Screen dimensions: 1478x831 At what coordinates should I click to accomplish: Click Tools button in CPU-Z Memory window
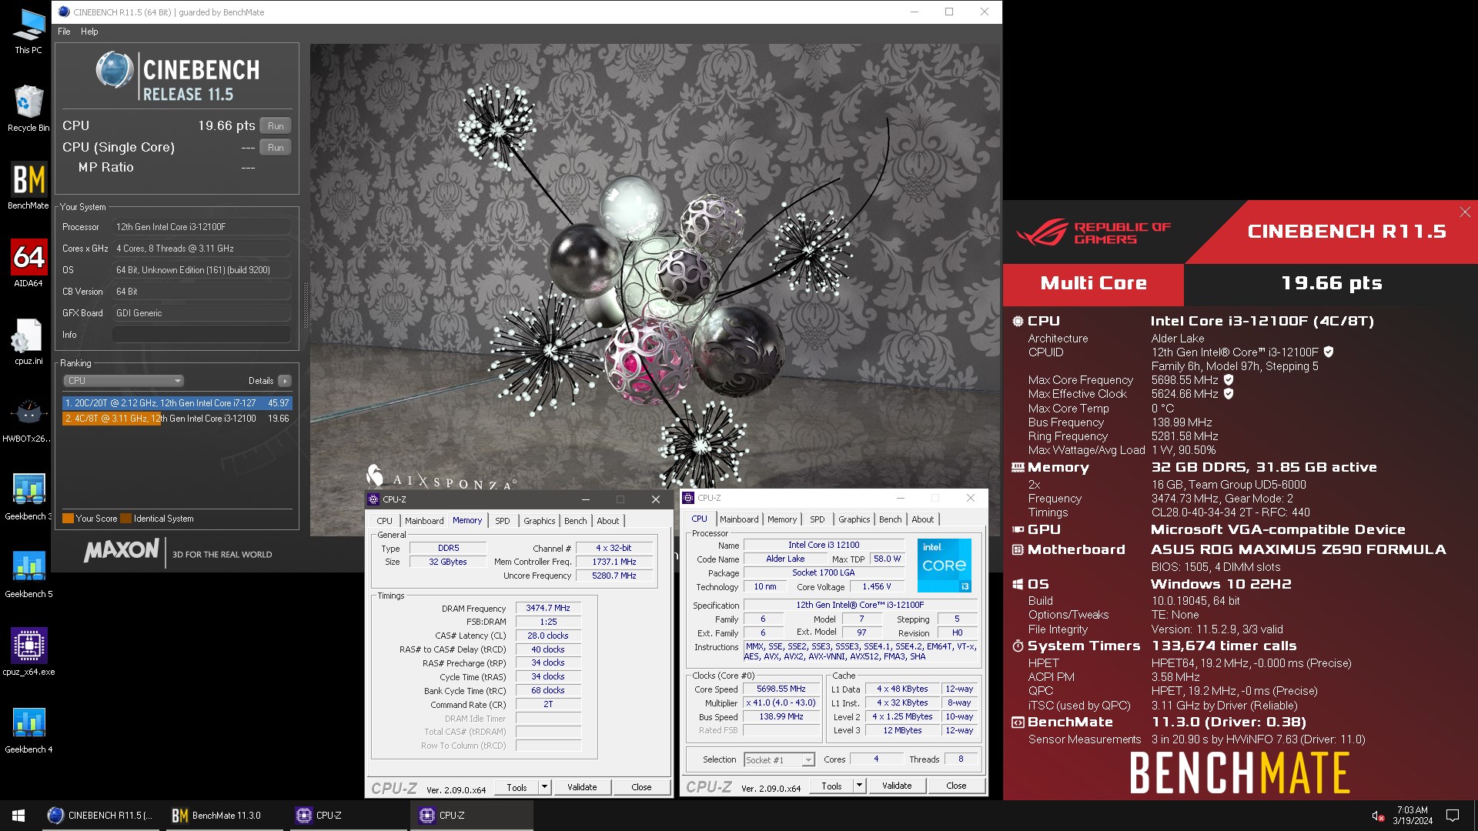(517, 787)
